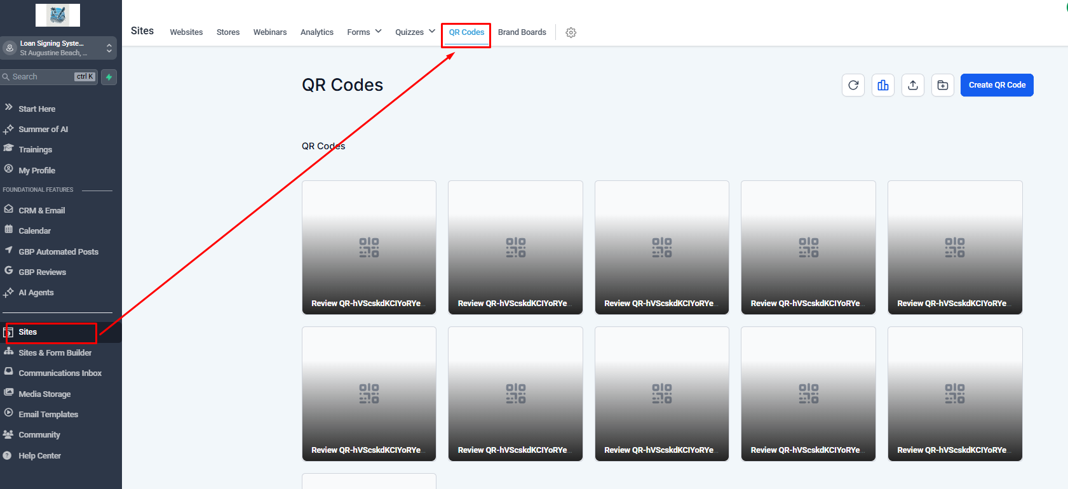Switch to the Websites tab

[186, 32]
